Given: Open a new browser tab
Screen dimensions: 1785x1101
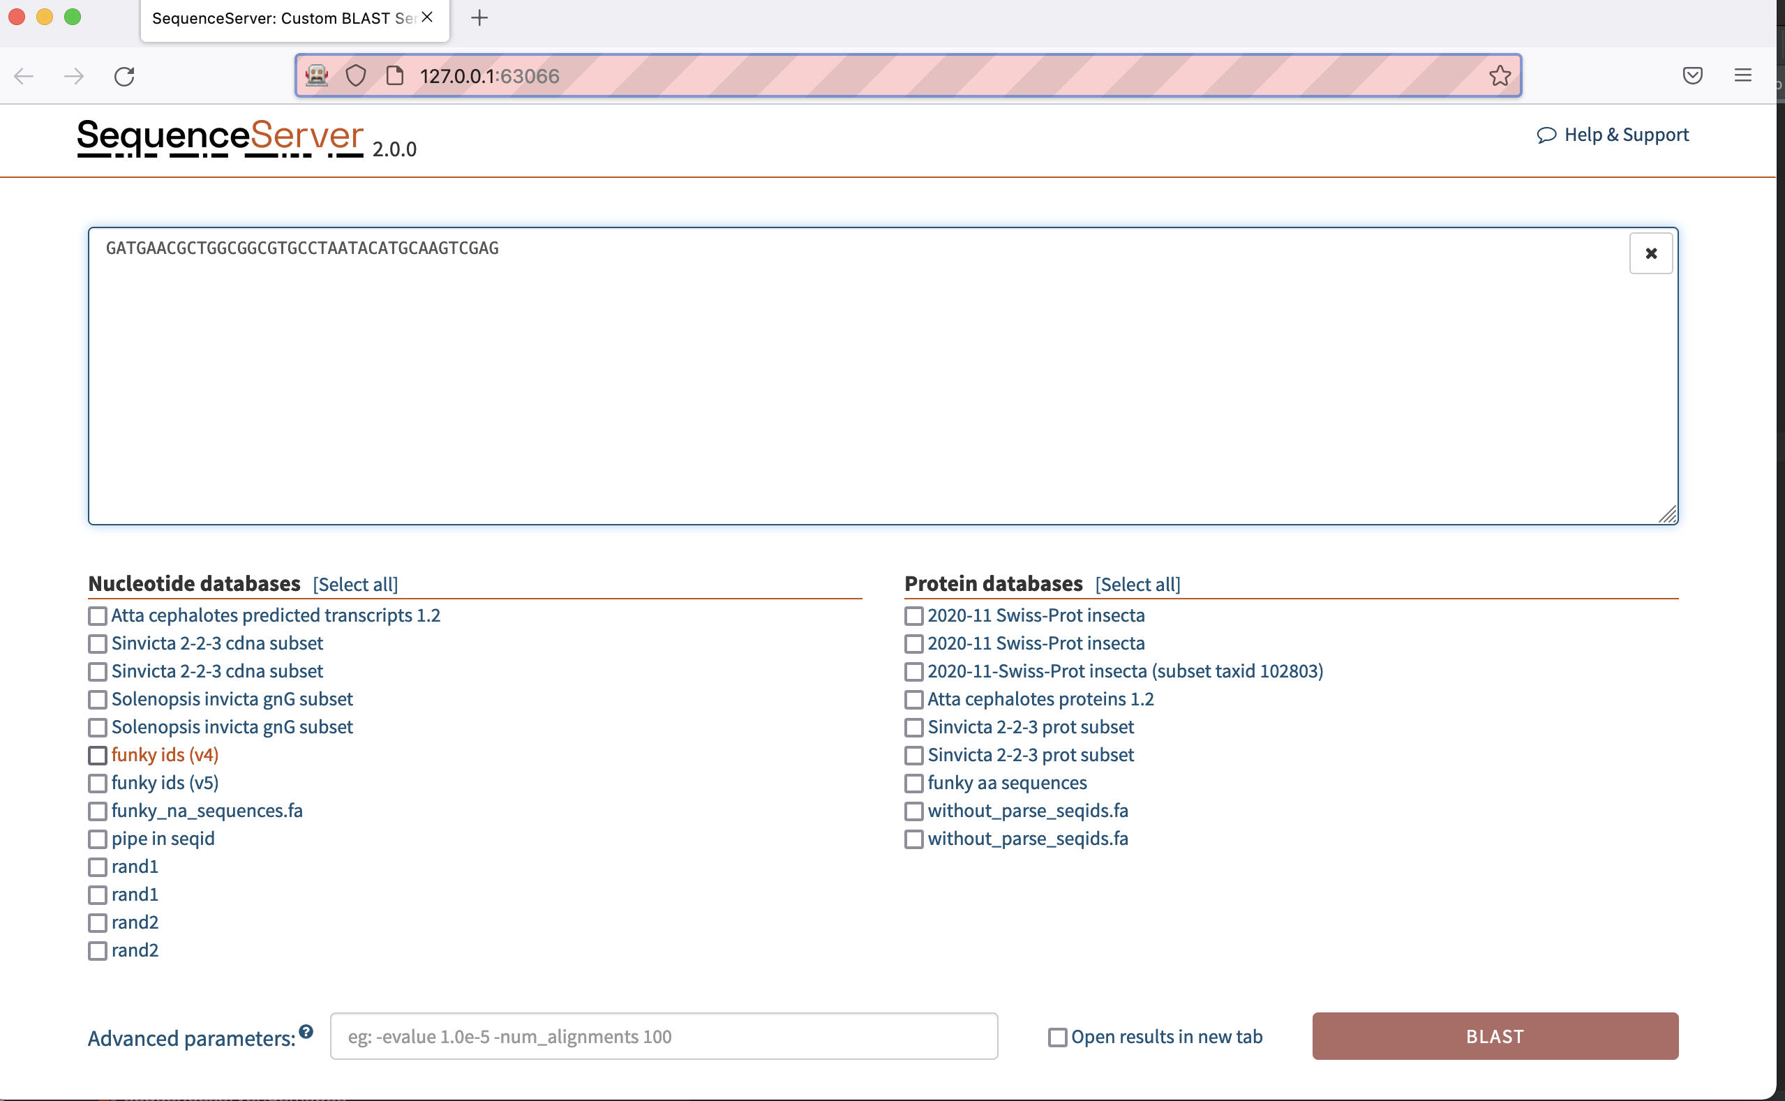Looking at the screenshot, I should [479, 17].
